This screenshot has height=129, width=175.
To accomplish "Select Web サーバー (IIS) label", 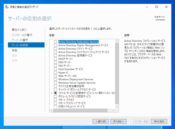I will point(68,76).
